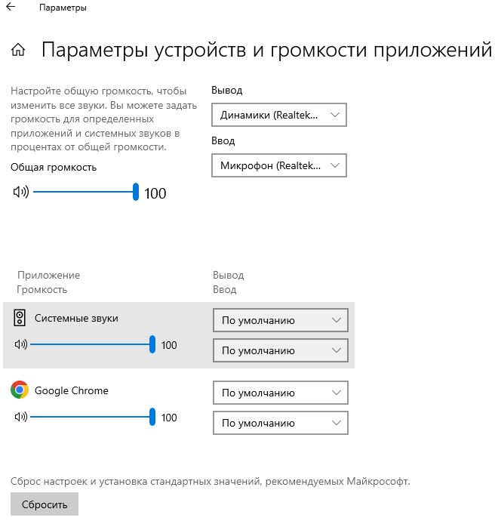Click the Параметры window title
This screenshot has height=521, width=495.
point(62,8)
